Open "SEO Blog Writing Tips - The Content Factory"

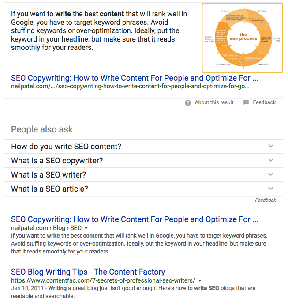88,272
